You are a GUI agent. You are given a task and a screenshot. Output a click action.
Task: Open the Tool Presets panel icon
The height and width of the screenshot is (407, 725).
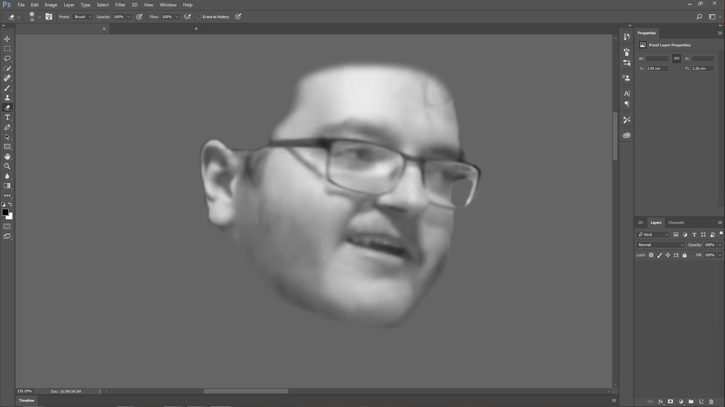click(627, 120)
